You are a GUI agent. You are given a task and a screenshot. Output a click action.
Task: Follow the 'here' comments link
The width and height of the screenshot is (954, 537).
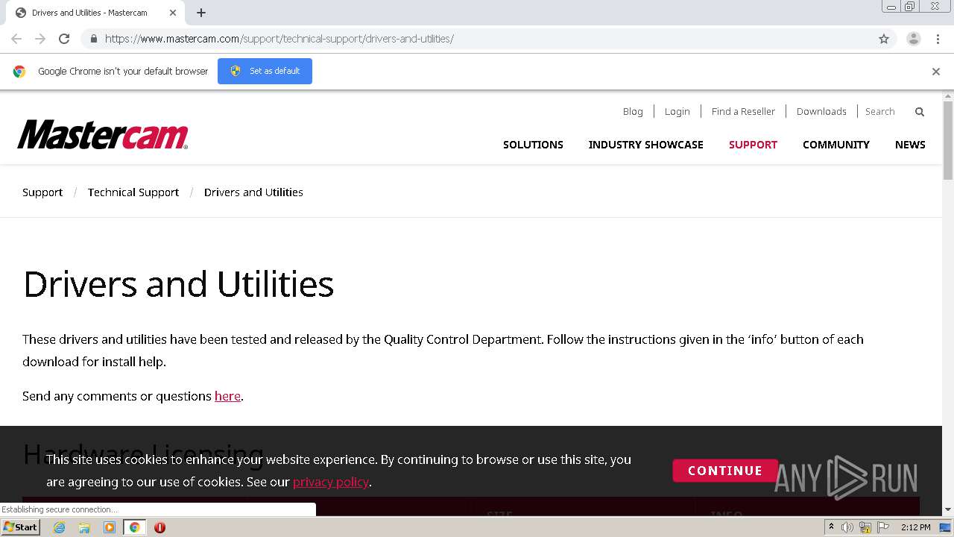[x=227, y=396]
